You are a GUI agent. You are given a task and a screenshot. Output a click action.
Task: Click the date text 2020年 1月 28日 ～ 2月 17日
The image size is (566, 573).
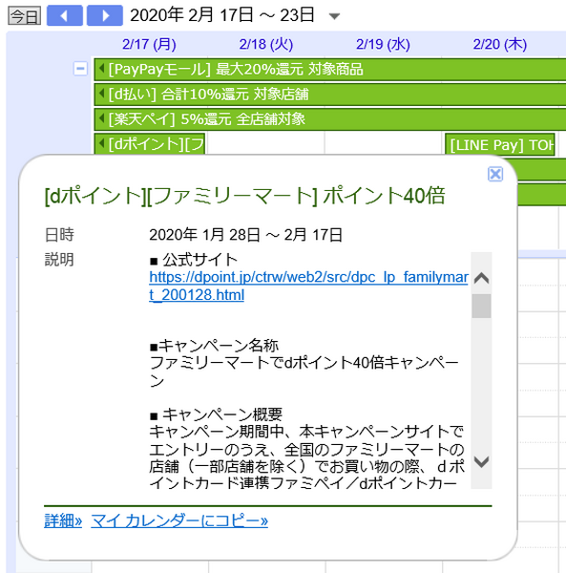(245, 235)
